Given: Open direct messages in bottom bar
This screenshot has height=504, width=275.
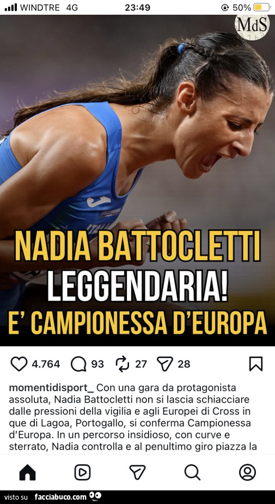Looking at the screenshot, I should [x=137, y=472].
